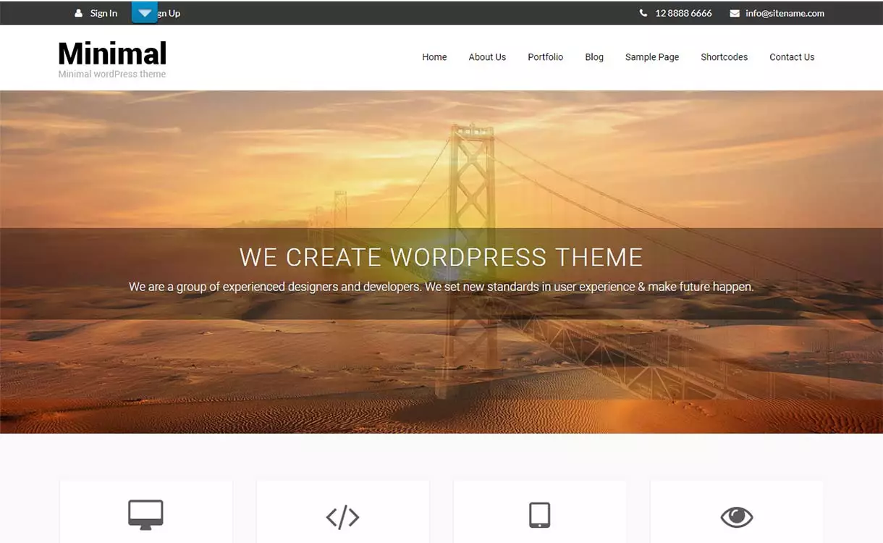Click the Minimal site logo
Viewport: 883px width, 543px height.
pyautogui.click(x=111, y=54)
